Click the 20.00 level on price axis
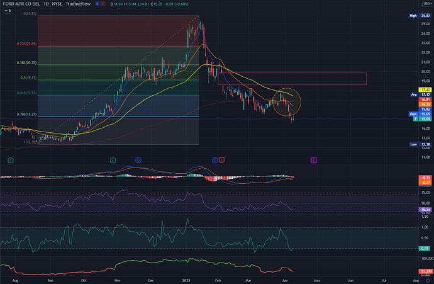This screenshot has width=434, height=284. [x=426, y=71]
